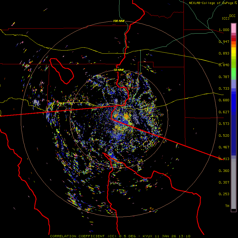The width and height of the screenshot is (238, 238).
Task: Select the 0.787 legend value
Action: pos(224,77)
